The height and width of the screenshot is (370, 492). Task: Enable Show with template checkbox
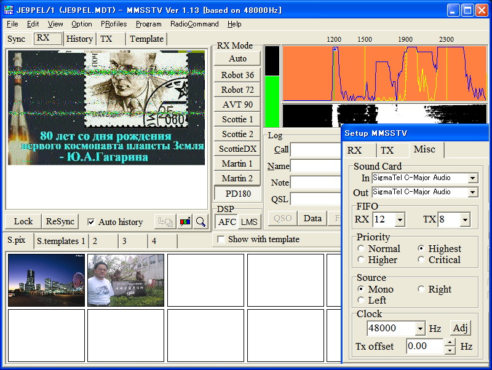221,239
